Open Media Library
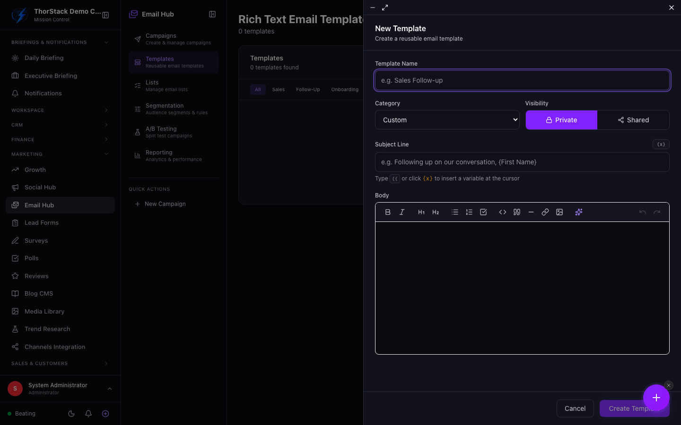 tap(61, 312)
